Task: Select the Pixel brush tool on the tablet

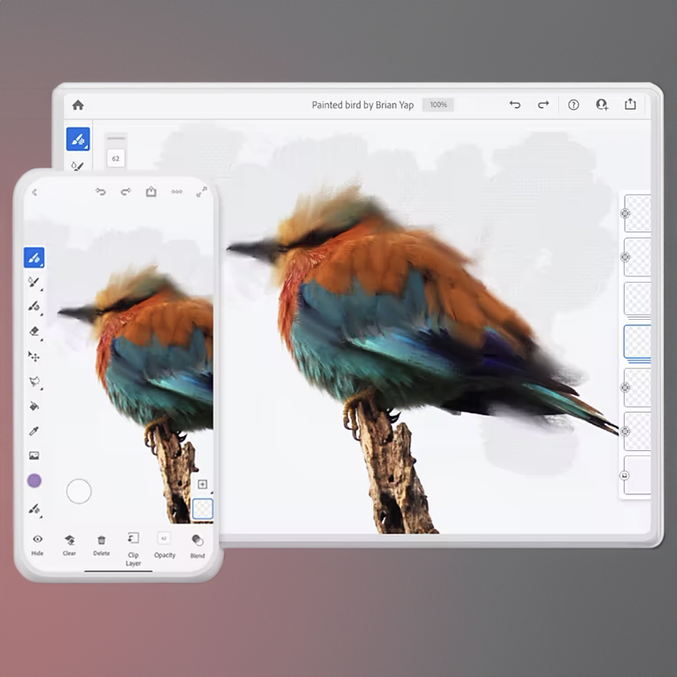Action: (x=78, y=139)
